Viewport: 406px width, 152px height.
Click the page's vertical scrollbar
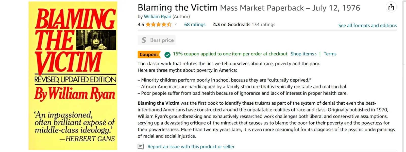pyautogui.click(x=404, y=76)
